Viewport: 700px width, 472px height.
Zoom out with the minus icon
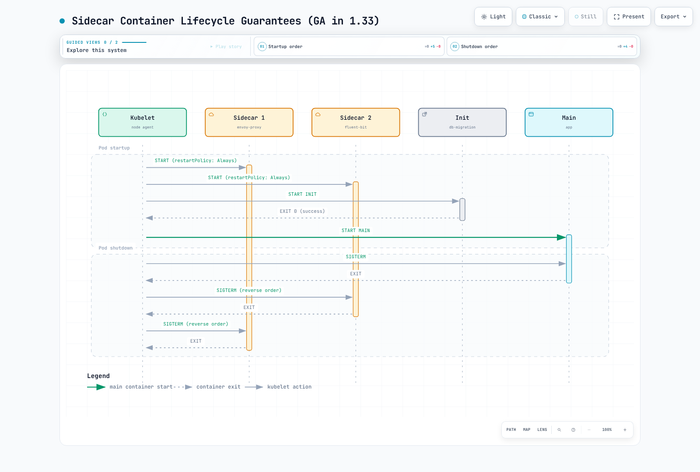pos(589,430)
